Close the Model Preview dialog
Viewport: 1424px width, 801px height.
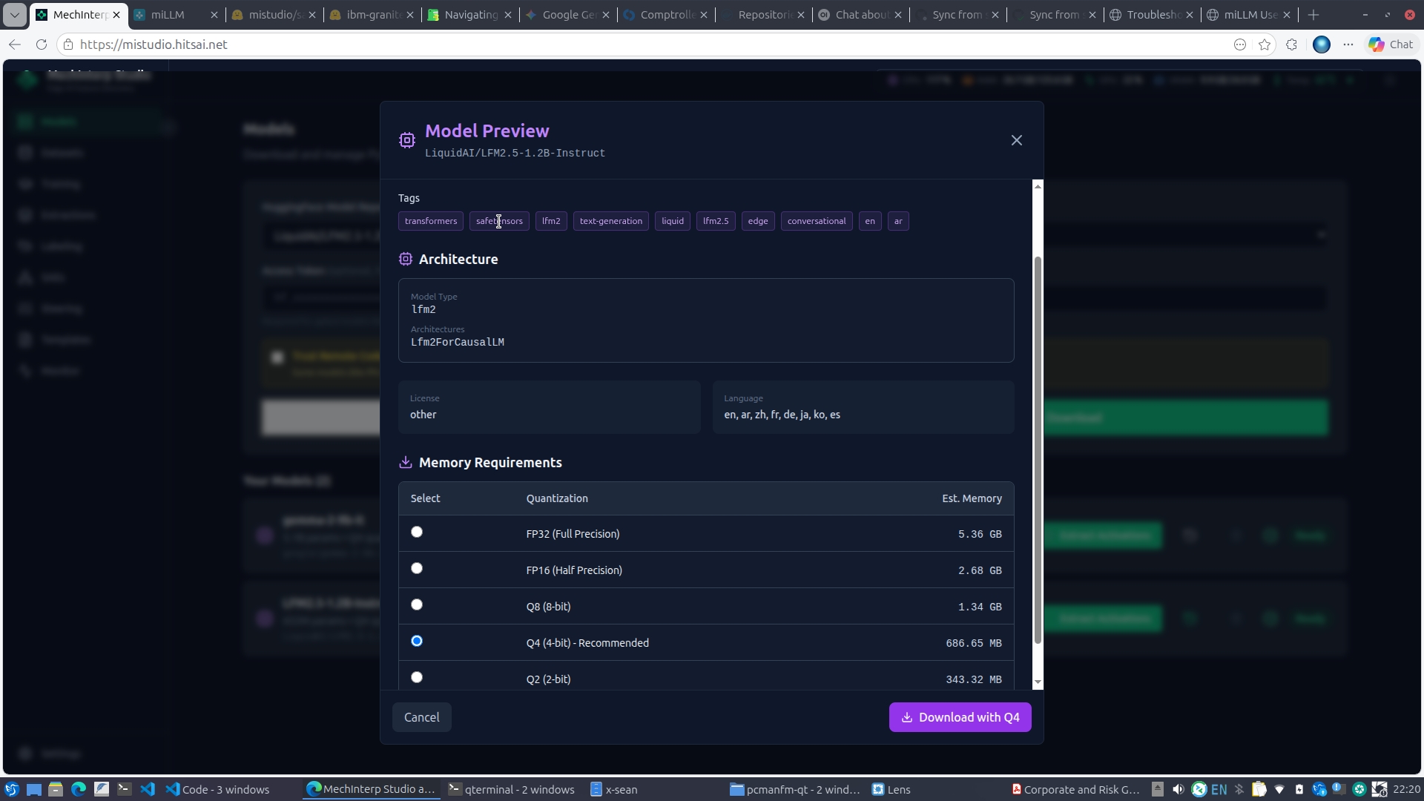[x=1016, y=140]
